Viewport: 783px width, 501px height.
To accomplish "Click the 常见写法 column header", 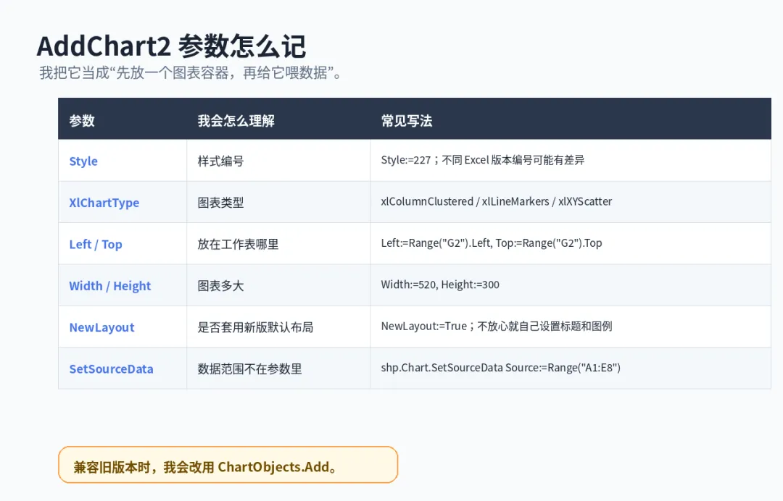I will coord(407,121).
